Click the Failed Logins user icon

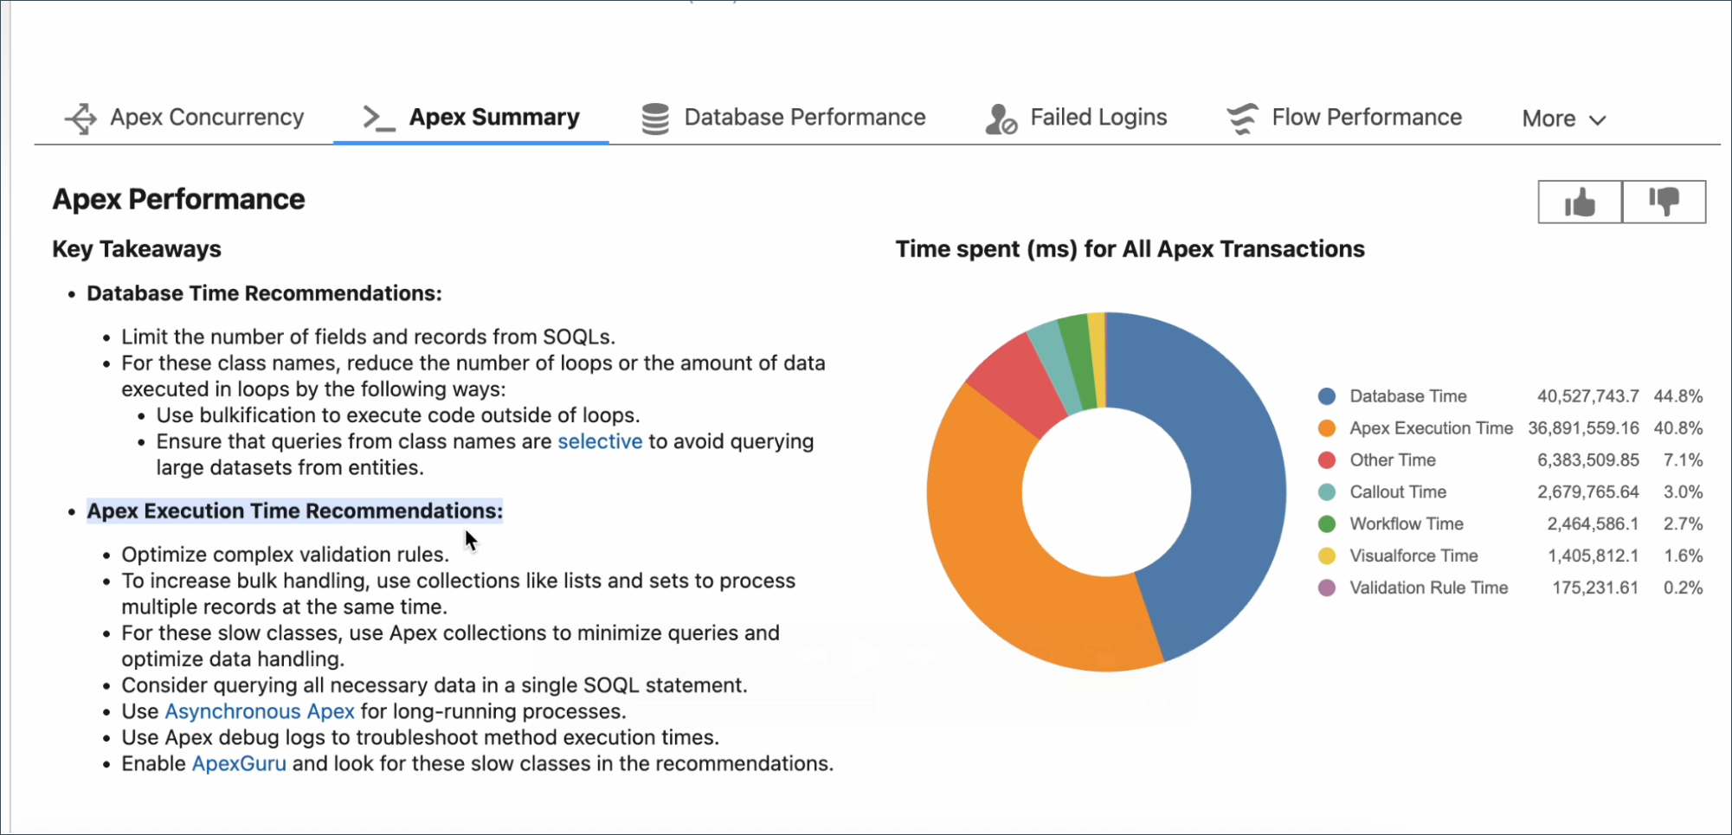1000,118
